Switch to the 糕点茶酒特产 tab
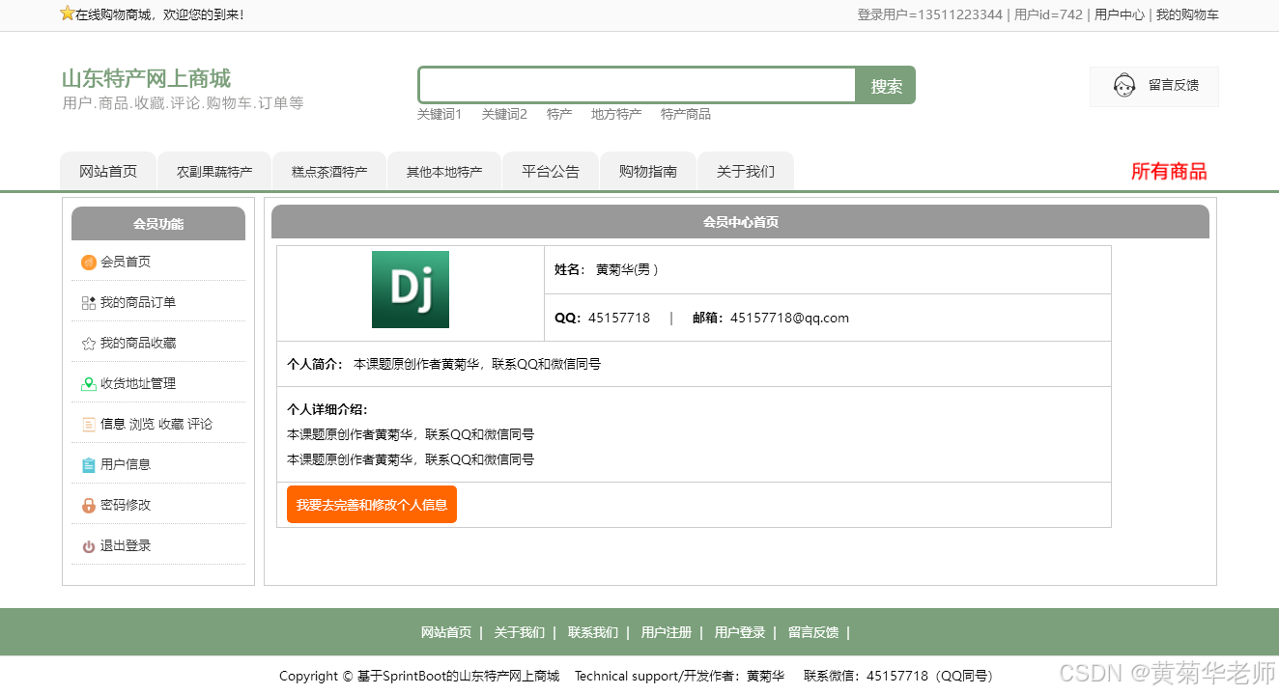This screenshot has width=1279, height=694. [329, 172]
